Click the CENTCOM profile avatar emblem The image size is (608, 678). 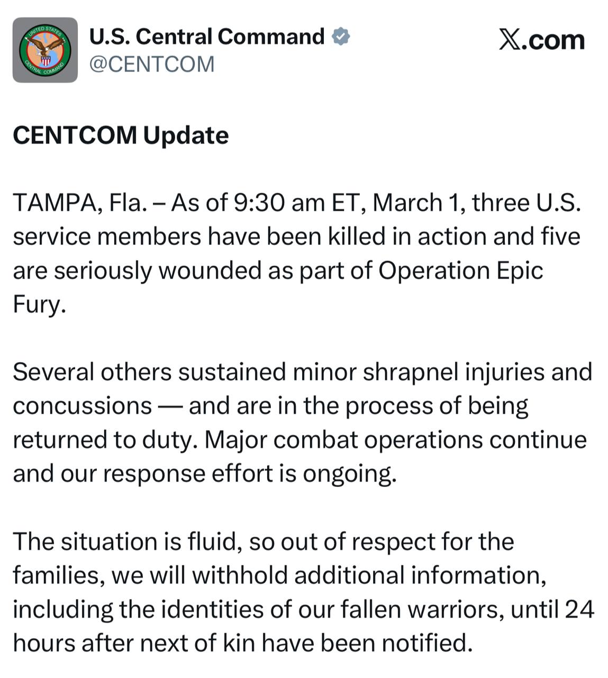[45, 50]
